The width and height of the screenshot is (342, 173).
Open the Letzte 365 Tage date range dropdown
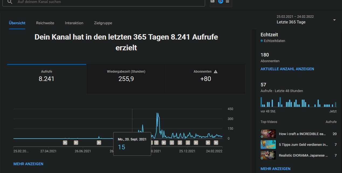[x=334, y=20]
